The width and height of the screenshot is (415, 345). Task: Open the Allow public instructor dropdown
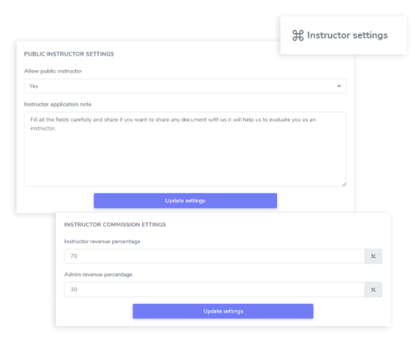coord(185,86)
